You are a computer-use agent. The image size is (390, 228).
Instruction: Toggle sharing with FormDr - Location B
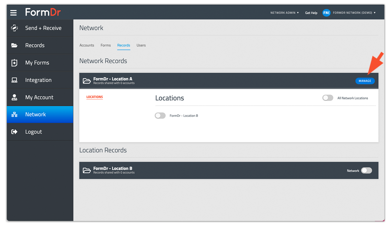160,116
